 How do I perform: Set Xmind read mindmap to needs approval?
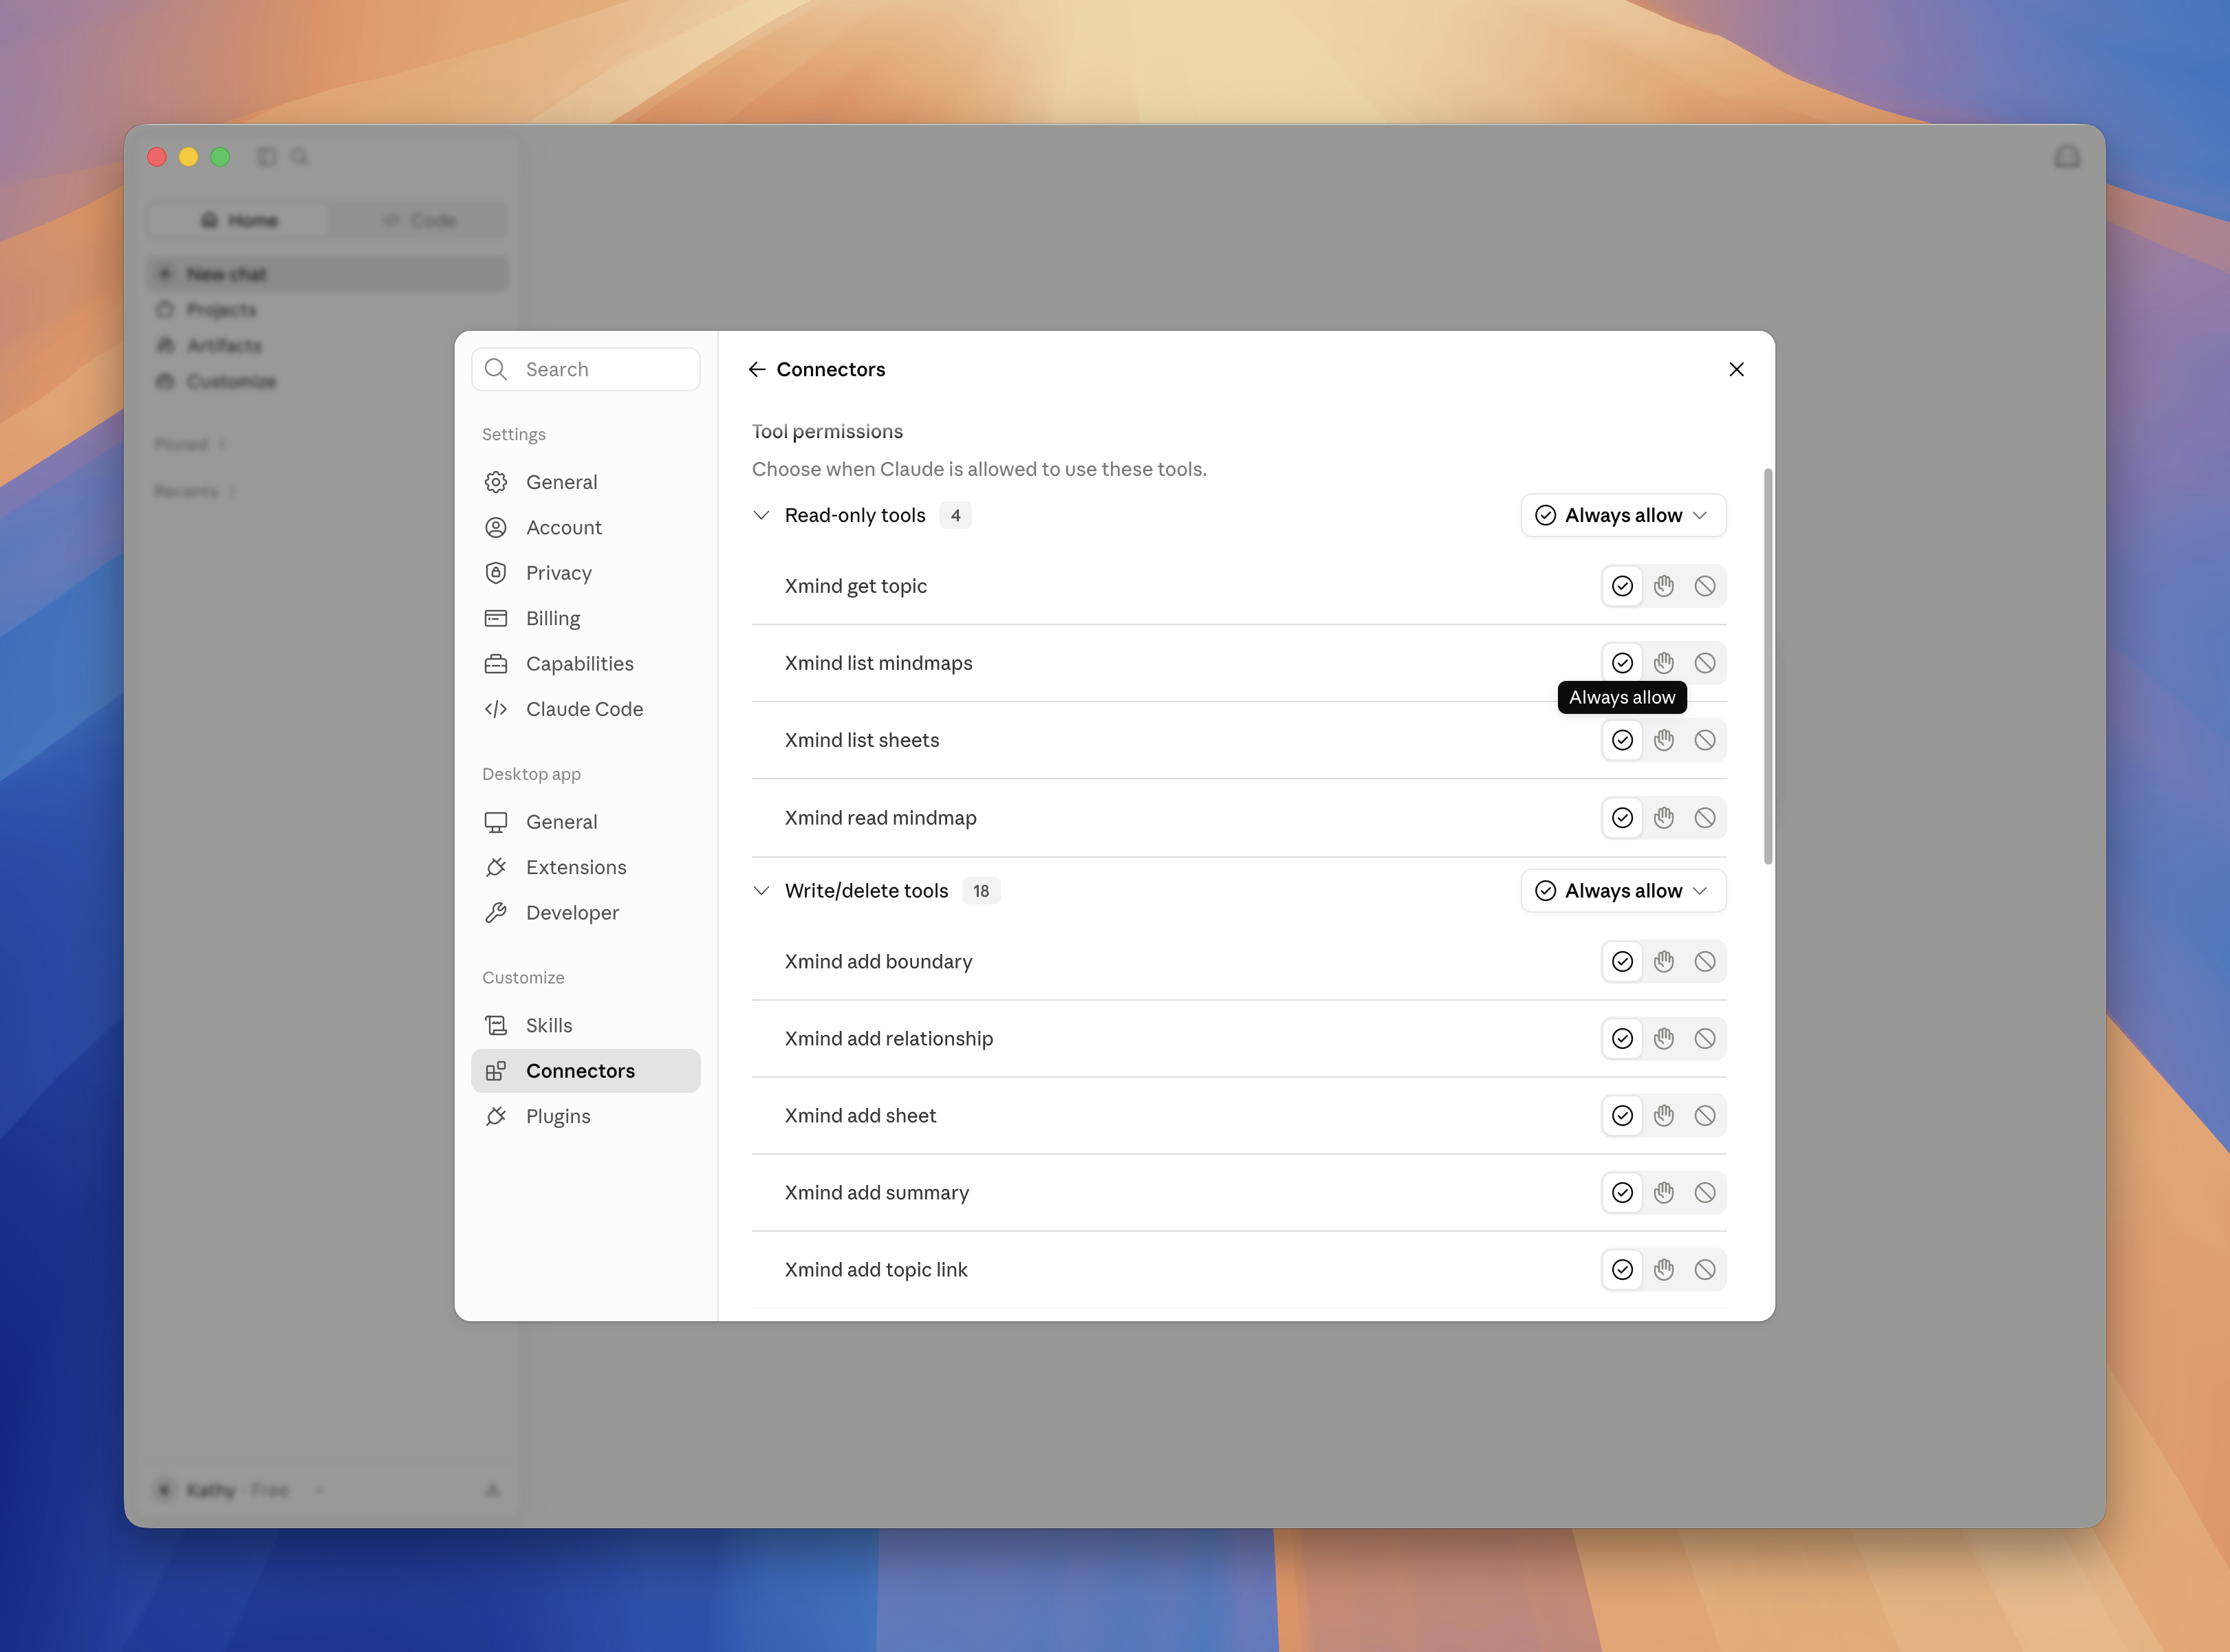(1663, 818)
